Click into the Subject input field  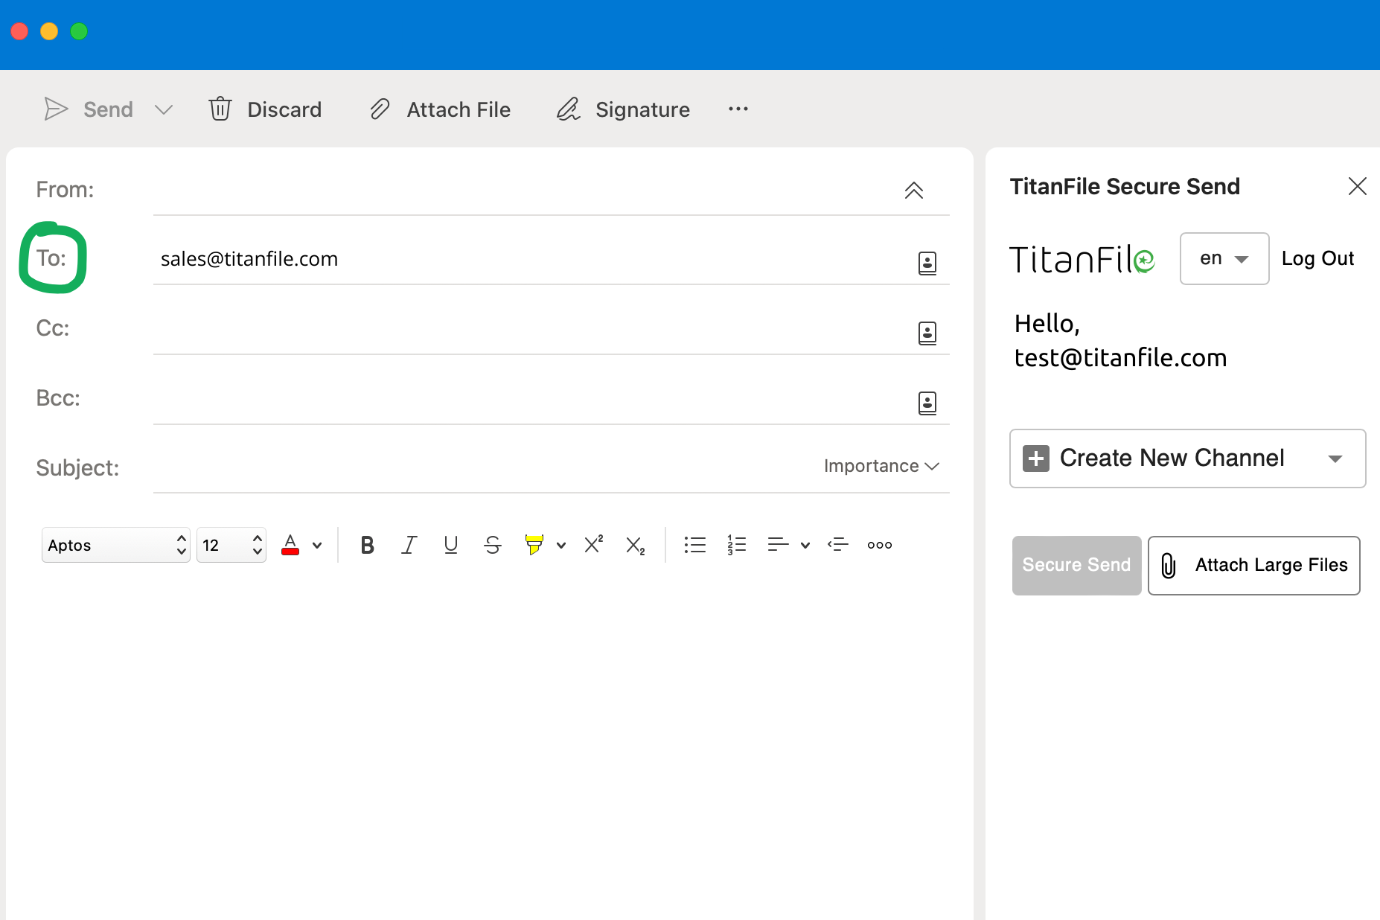(484, 467)
